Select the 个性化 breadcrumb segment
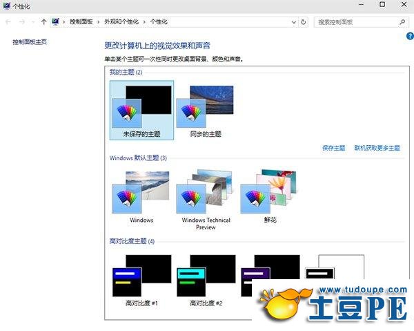414x331 pixels. click(x=159, y=22)
